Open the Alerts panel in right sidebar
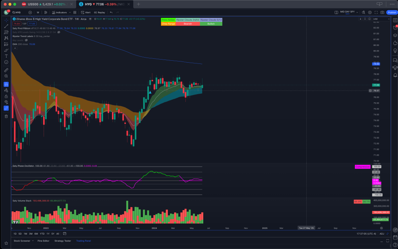Screen dimensions: 398x249 click(x=395, y=26)
